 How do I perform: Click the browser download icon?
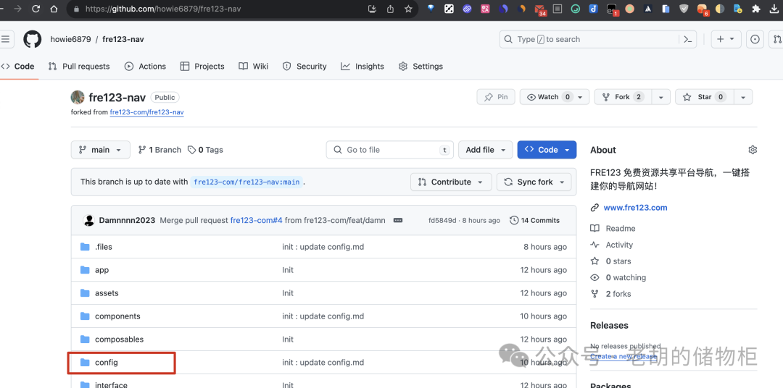[774, 9]
